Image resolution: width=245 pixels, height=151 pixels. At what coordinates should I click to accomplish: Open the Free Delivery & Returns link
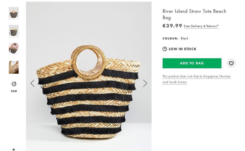pos(201,26)
